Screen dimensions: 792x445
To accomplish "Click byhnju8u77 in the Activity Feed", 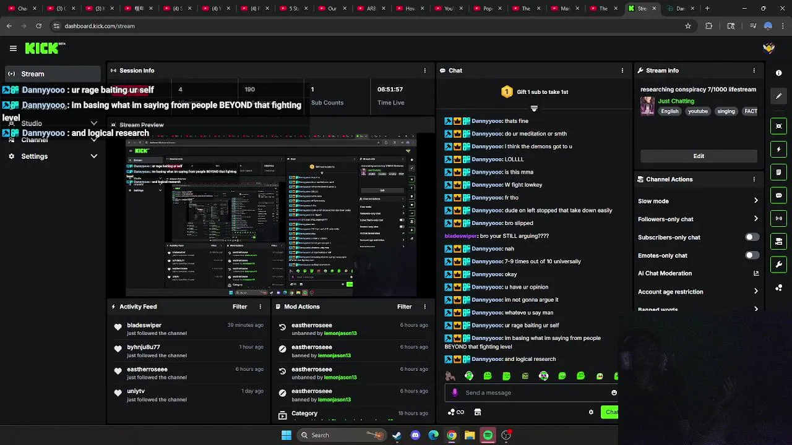I will [x=144, y=347].
